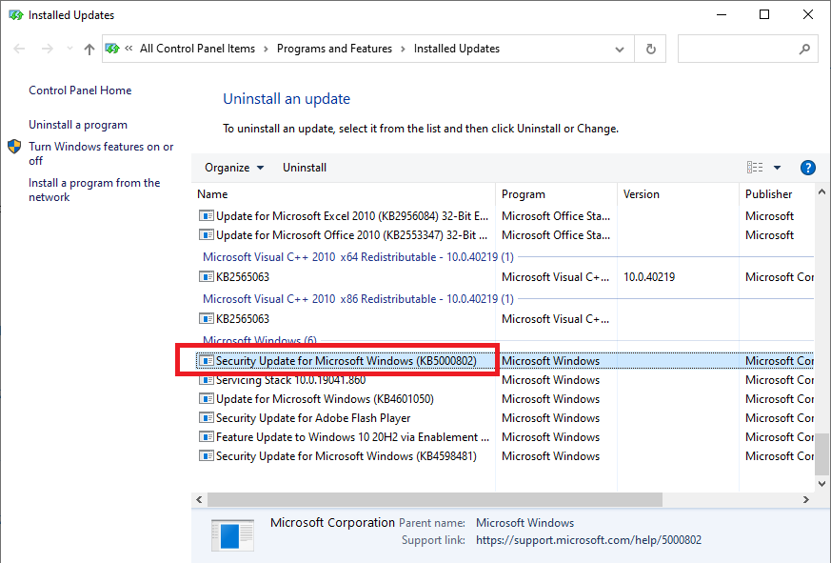The image size is (831, 563).
Task: Collapse the Visual C++ 2010 x64 Redistributable group
Action: (358, 257)
